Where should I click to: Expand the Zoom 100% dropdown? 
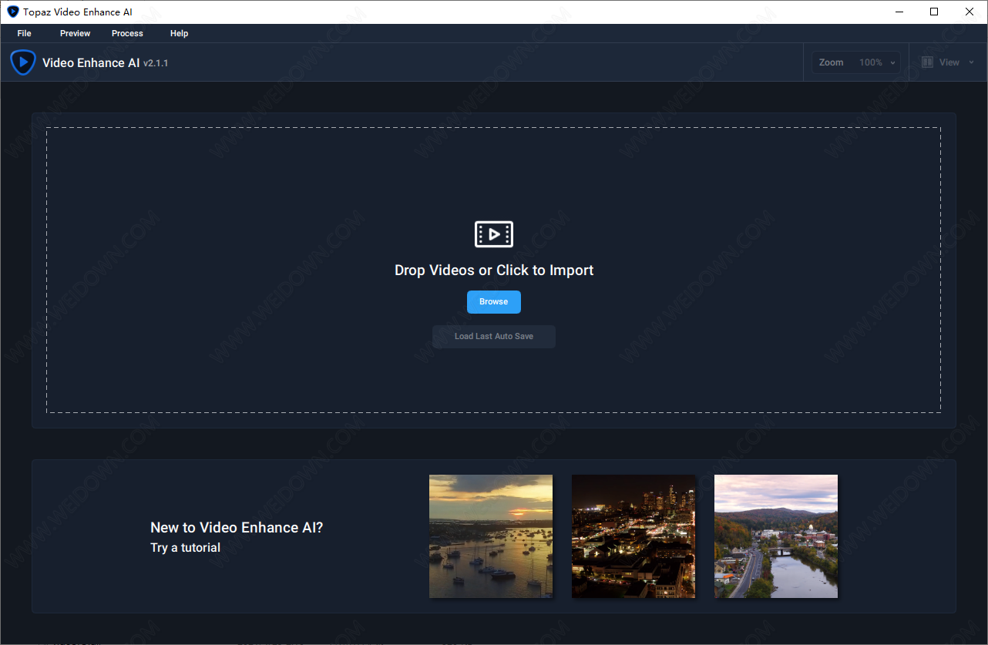[855, 62]
